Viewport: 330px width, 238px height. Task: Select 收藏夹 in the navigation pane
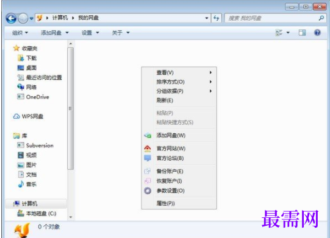[29, 49]
